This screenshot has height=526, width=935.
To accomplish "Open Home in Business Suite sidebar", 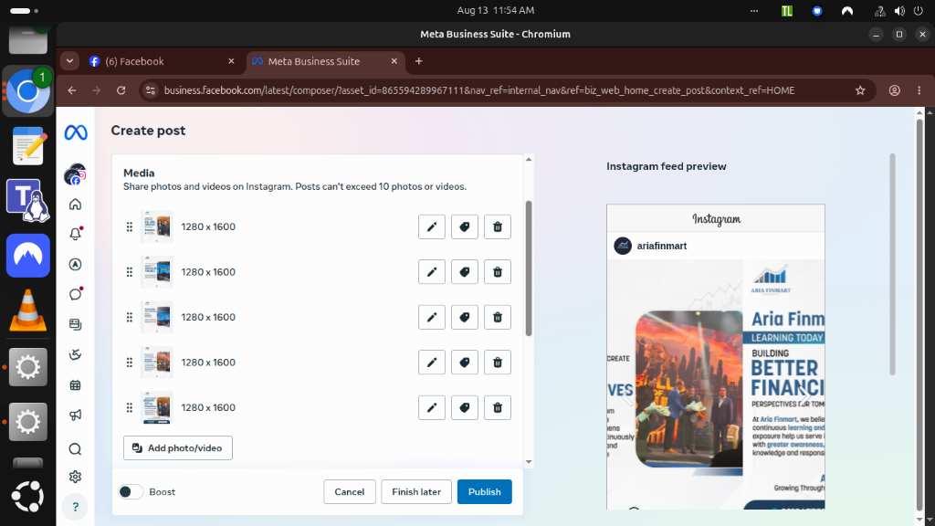I will tap(75, 205).
